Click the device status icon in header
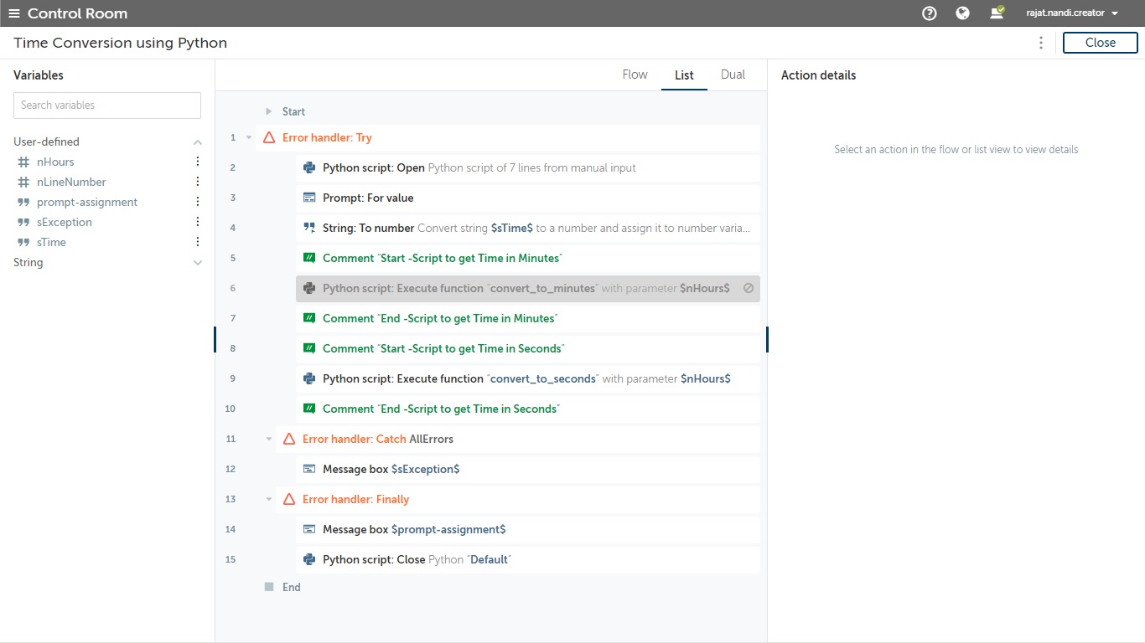This screenshot has height=643, width=1145. pos(997,13)
